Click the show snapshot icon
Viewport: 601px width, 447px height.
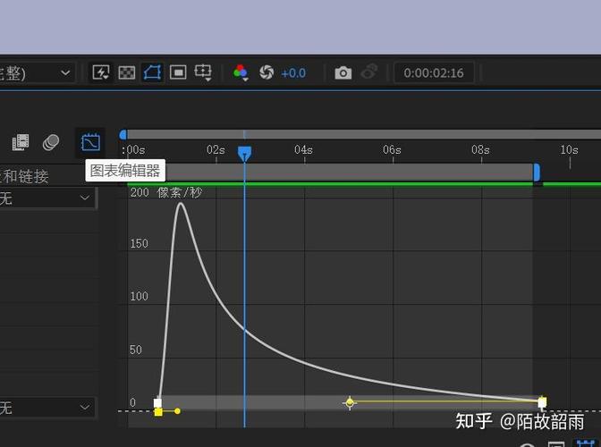368,72
